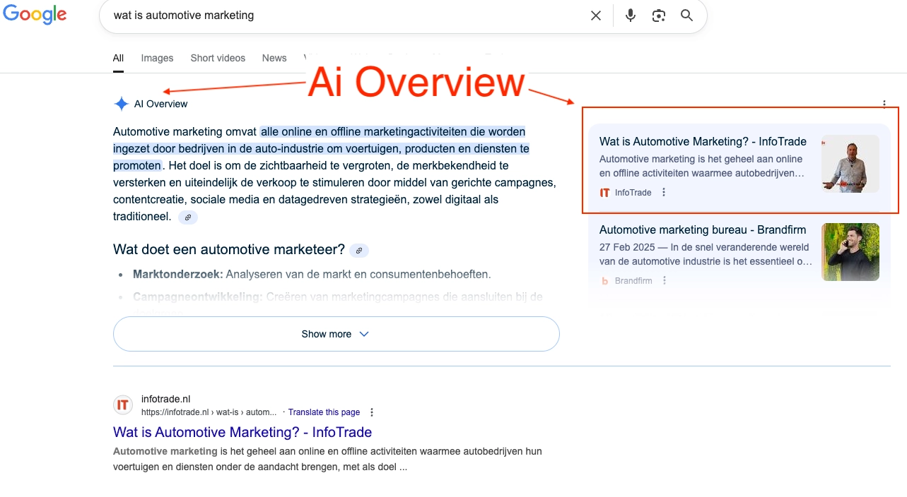Start voice search with the microphone icon

pos(631,16)
